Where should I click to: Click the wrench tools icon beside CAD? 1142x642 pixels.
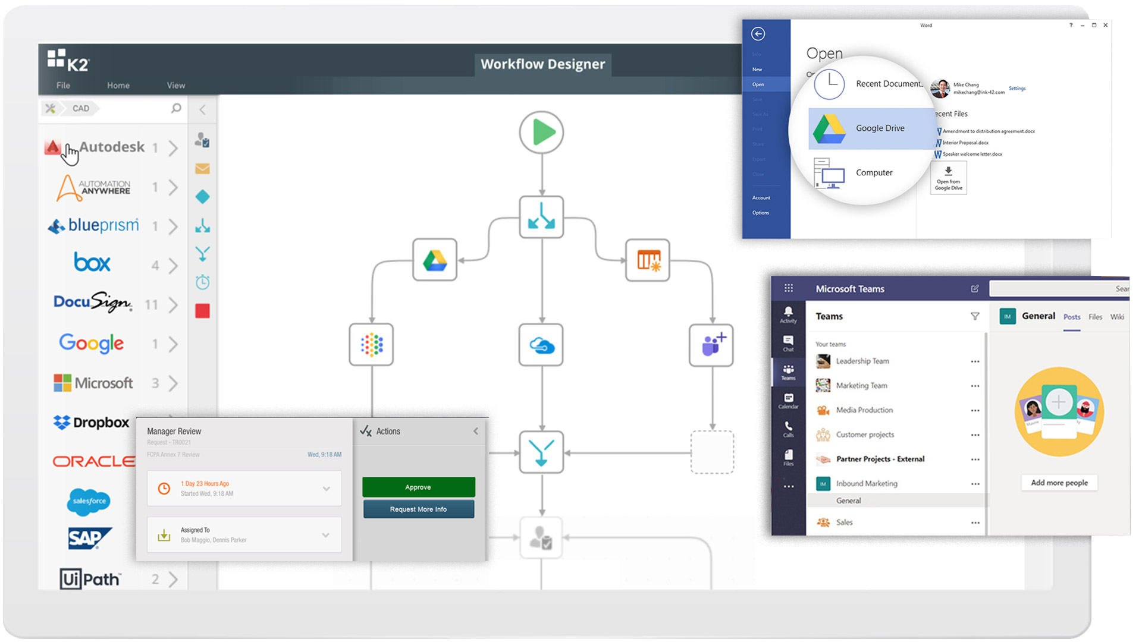point(51,108)
